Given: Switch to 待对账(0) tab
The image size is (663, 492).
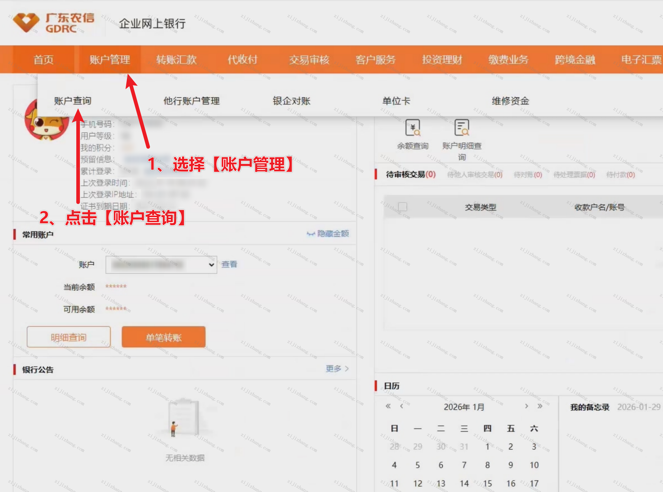Looking at the screenshot, I should click(x=528, y=175).
